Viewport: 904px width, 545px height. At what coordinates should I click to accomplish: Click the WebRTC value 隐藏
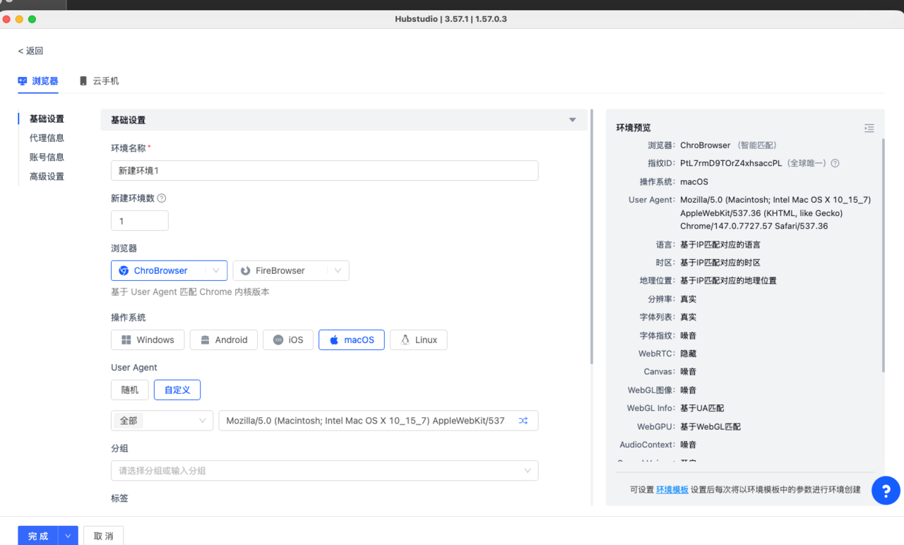click(x=689, y=354)
